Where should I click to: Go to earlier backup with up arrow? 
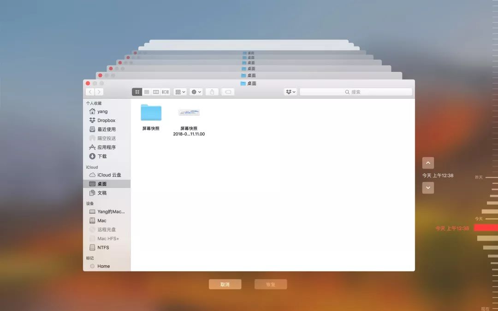click(x=428, y=163)
